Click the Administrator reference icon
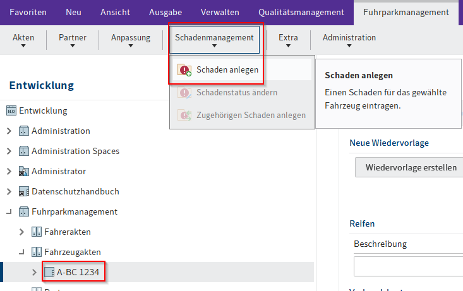Image resolution: width=463 pixels, height=291 pixels. (x=24, y=171)
